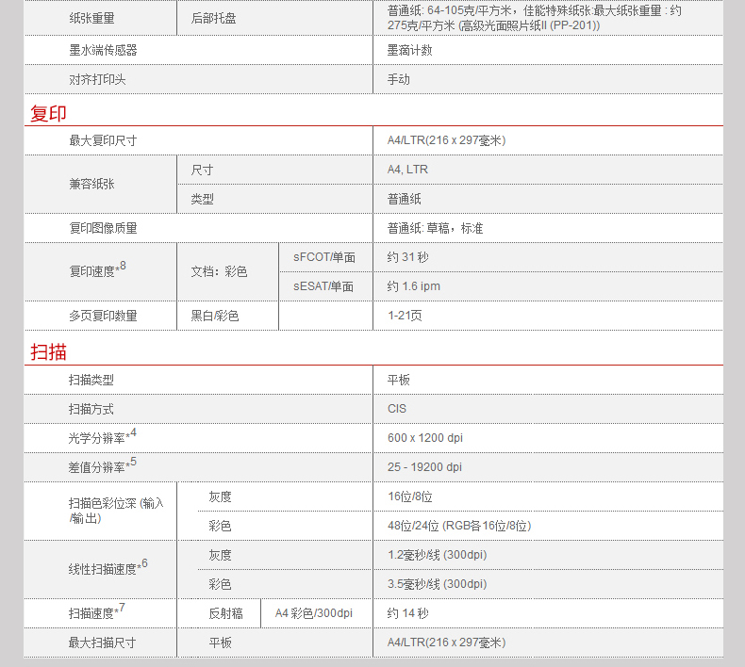Image resolution: width=745 pixels, height=667 pixels.
Task: Select the CIS scan method value
Action: [x=397, y=409]
